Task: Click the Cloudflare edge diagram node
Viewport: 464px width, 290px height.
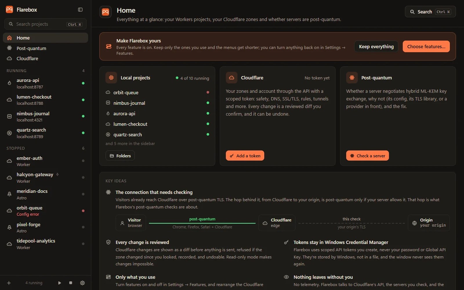Action: [x=277, y=223]
